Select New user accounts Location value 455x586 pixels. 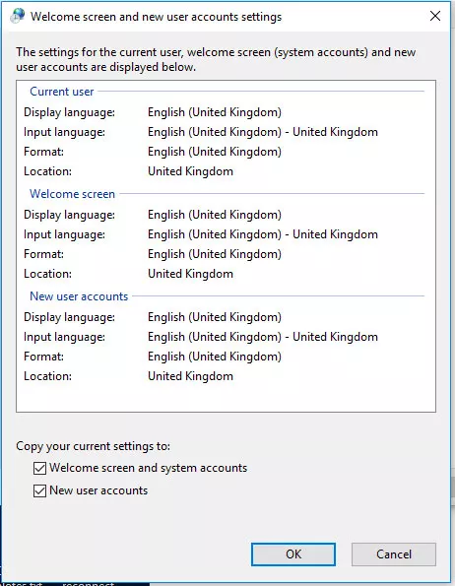tap(190, 376)
